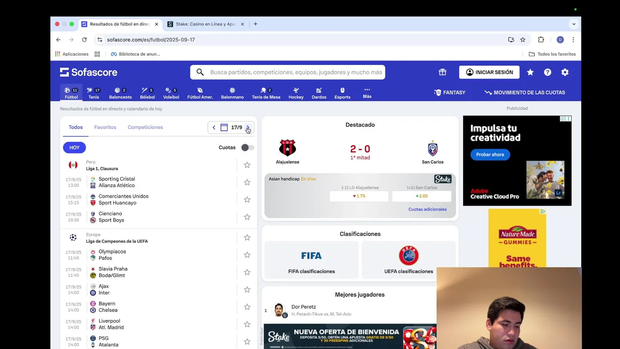
Task: Open the Balonmano sport section
Action: click(x=232, y=93)
